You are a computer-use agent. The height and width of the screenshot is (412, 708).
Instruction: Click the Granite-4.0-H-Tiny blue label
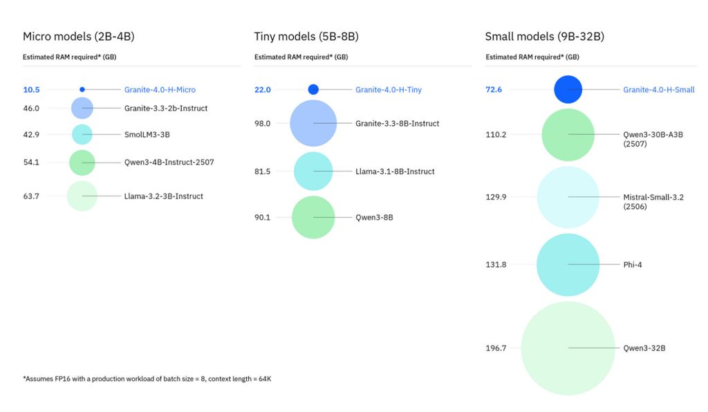click(389, 90)
